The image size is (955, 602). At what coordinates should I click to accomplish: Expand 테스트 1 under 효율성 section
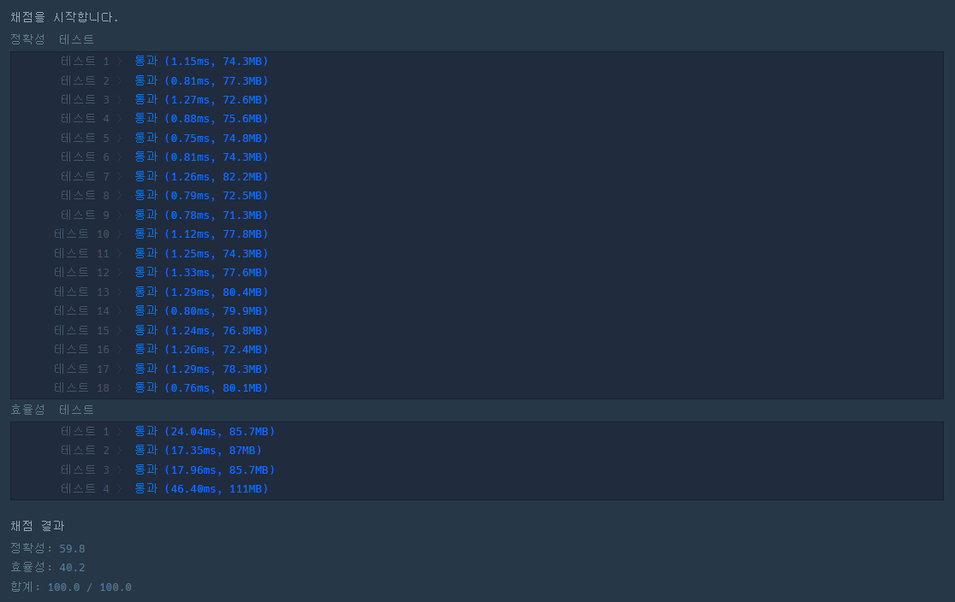(x=119, y=431)
